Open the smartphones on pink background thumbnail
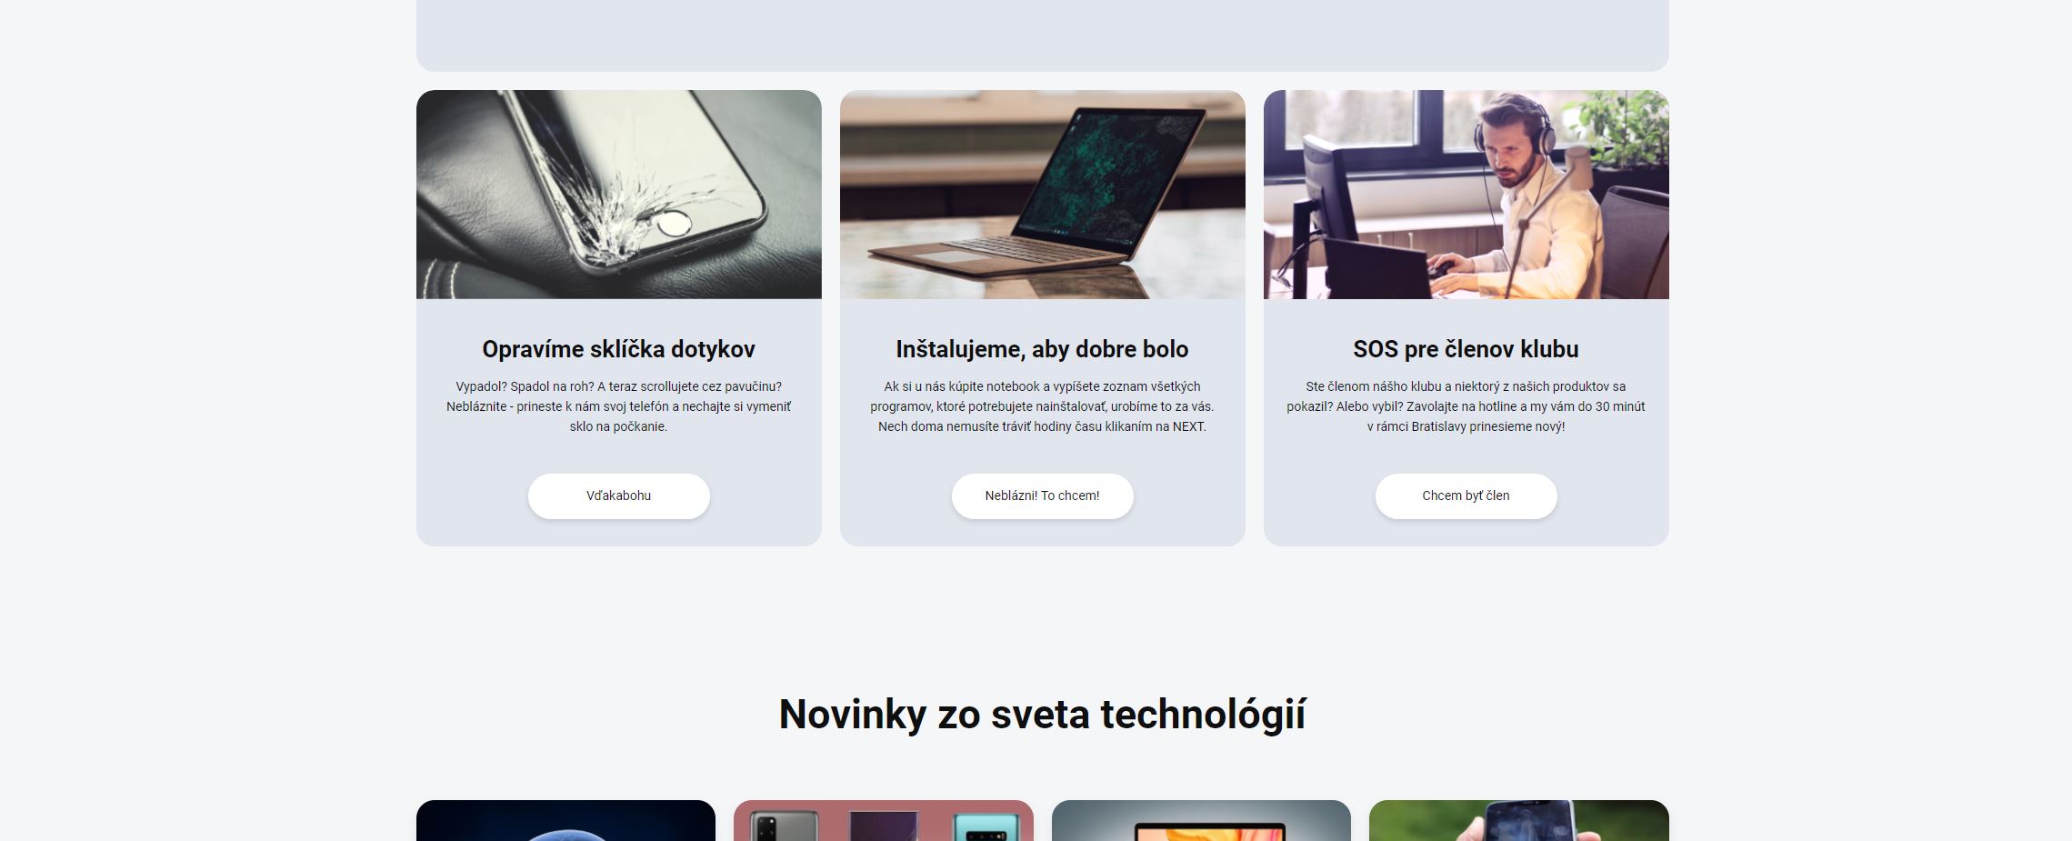This screenshot has height=841, width=2072. pyautogui.click(x=884, y=821)
